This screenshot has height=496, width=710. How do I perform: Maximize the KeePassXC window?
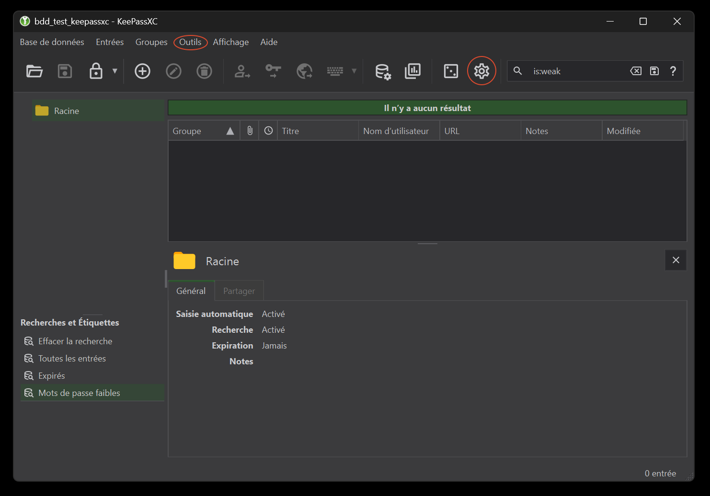(643, 22)
